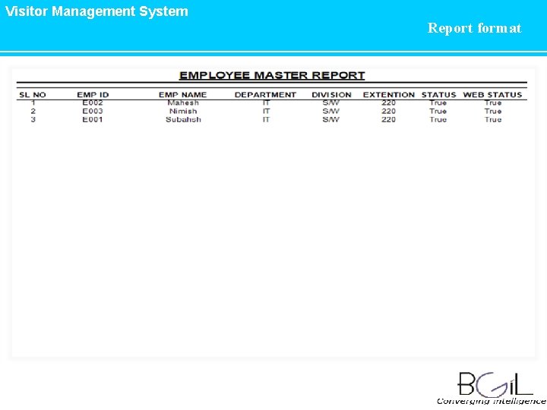547x410 pixels.
Task: Select employee ID E001 cell
Action: pos(93,120)
